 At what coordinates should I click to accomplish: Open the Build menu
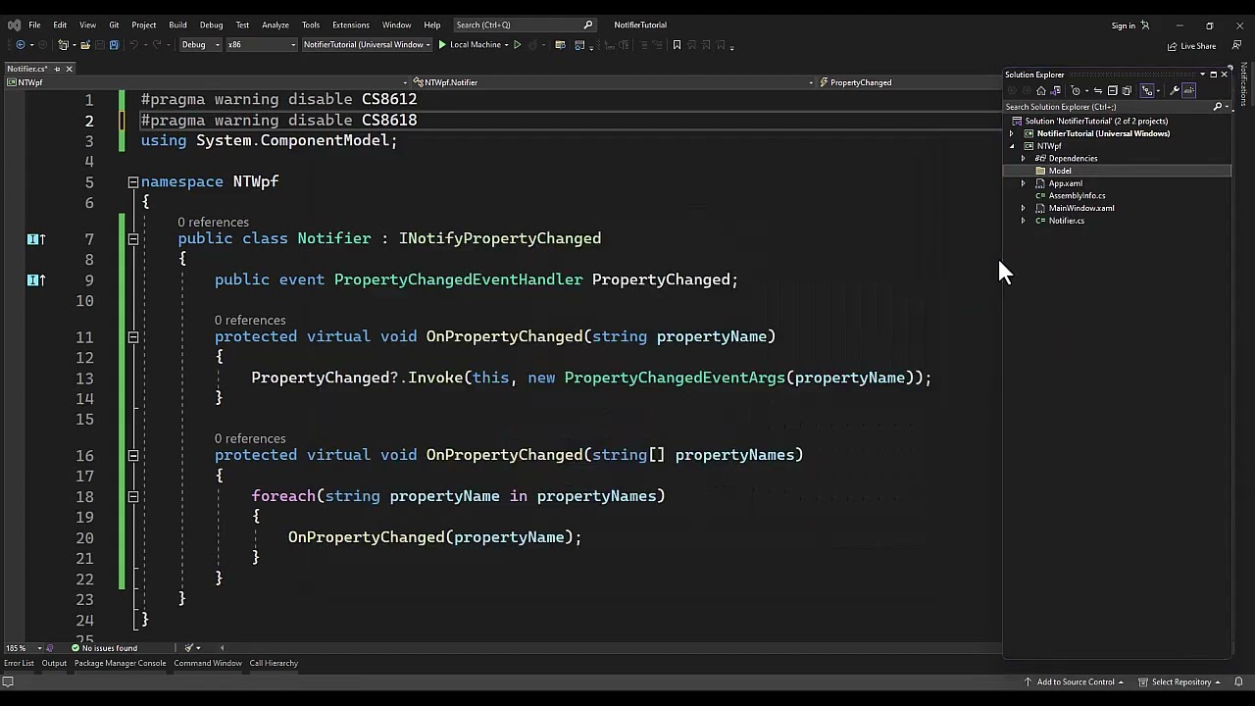point(177,25)
